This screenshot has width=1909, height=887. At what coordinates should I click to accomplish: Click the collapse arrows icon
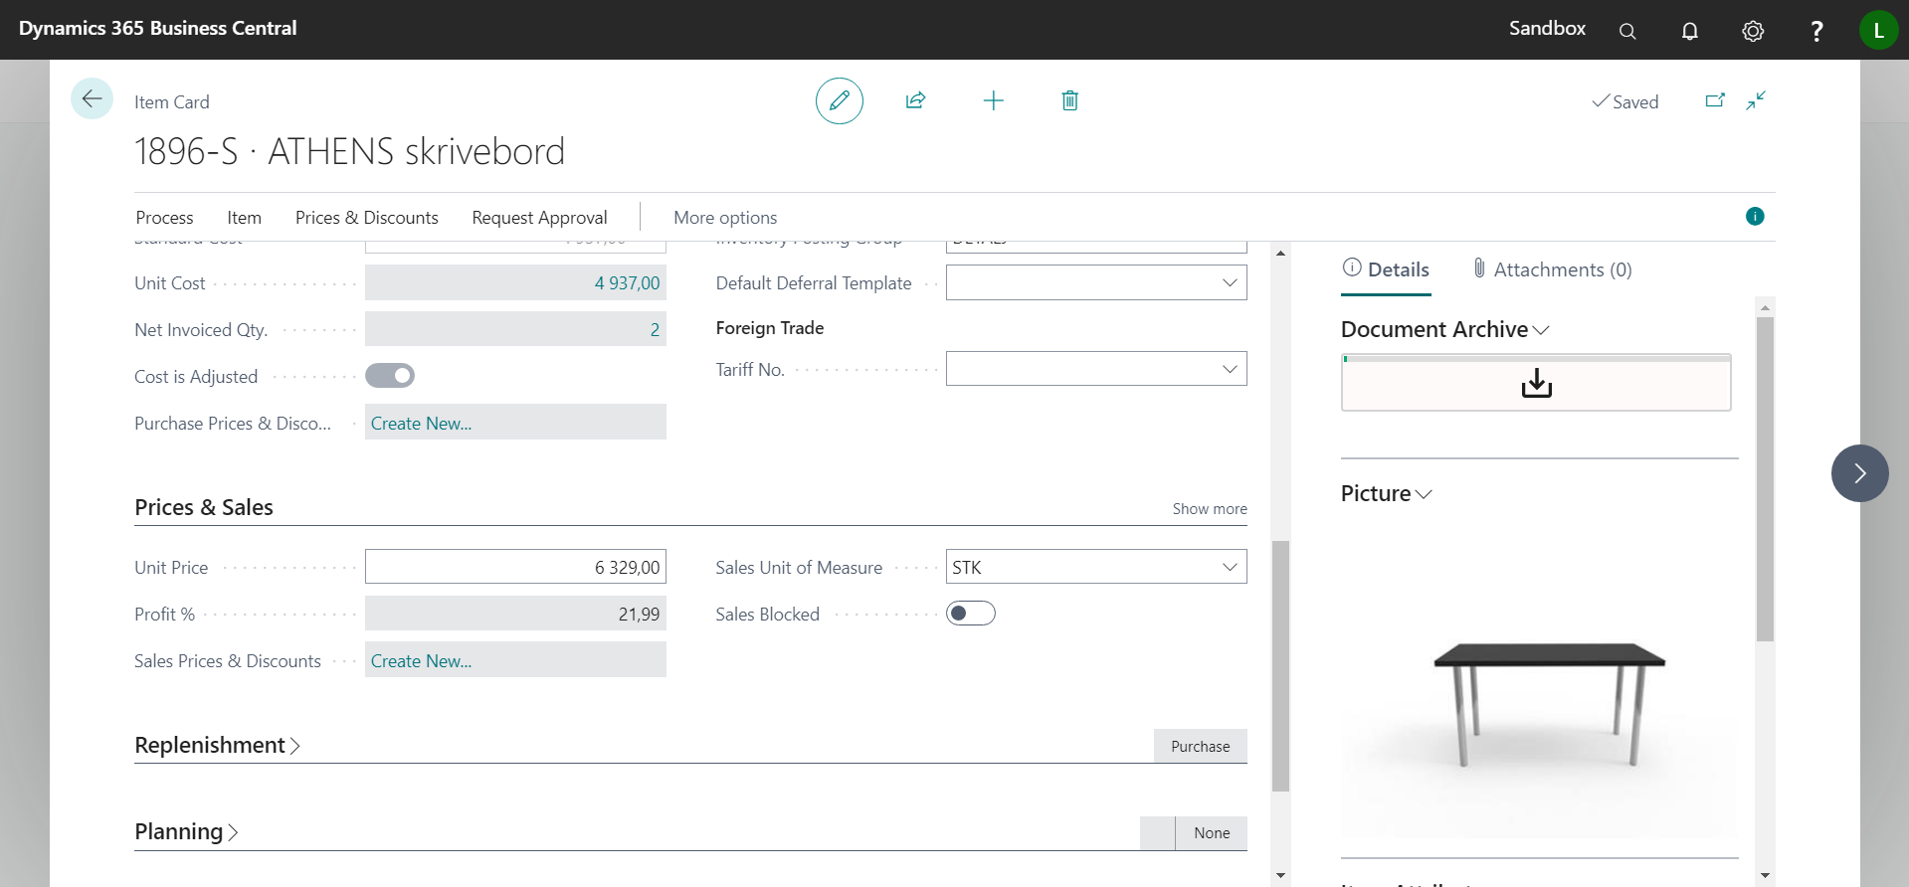coord(1756,100)
